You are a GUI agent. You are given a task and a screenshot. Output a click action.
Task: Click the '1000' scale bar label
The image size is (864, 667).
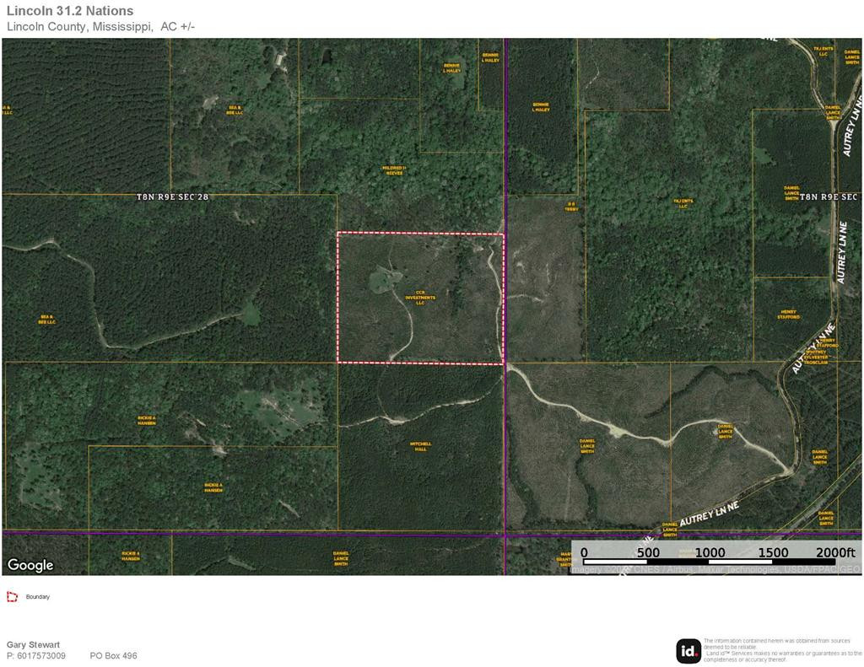click(710, 551)
